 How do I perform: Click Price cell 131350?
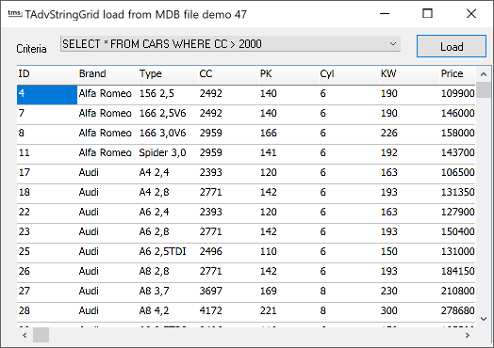click(x=457, y=194)
